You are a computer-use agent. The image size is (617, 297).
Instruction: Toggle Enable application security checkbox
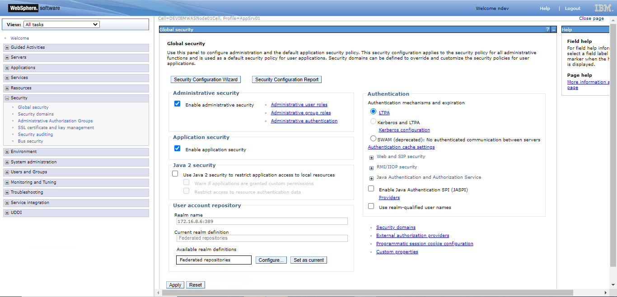(x=177, y=148)
